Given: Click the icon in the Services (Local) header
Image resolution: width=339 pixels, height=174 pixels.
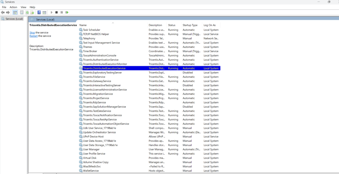Looking at the screenshot, I should [32, 19].
